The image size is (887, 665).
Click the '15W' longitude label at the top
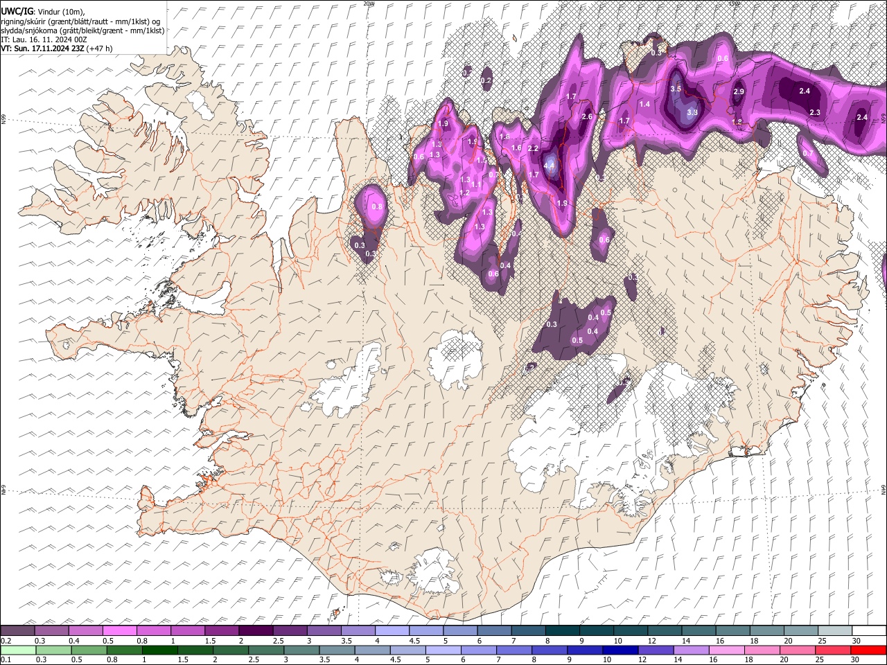734,3
